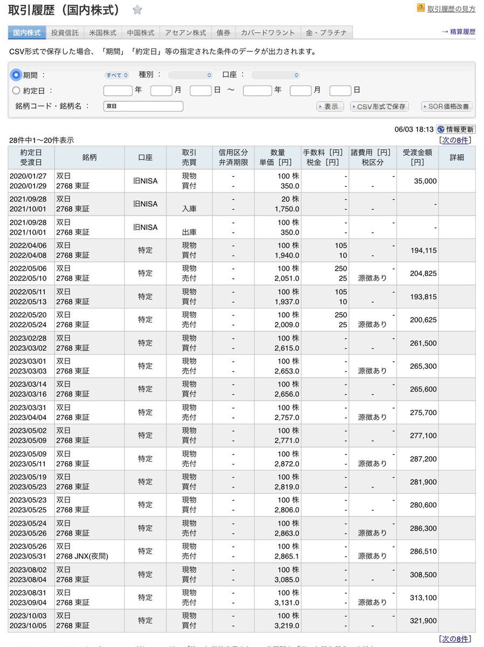484x647 pixels.
Task: Click the 2,615.0 unit price cell
Action: coord(287,348)
